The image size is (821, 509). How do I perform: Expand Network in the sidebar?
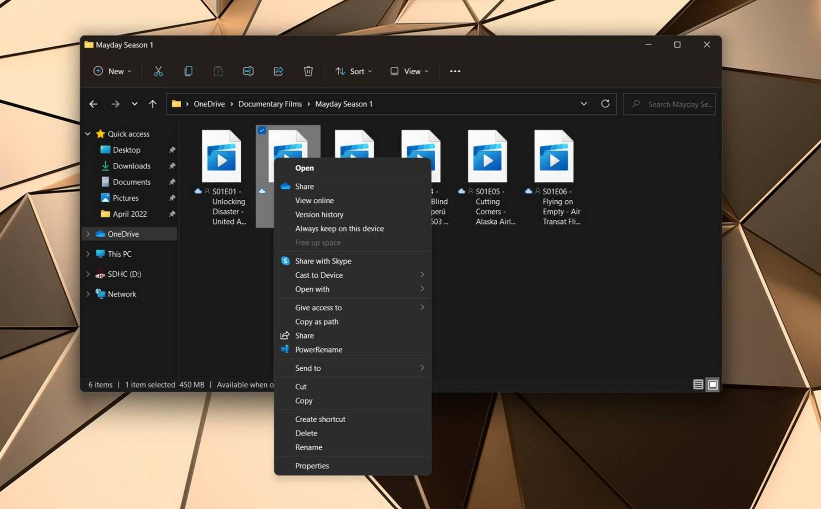coord(88,294)
